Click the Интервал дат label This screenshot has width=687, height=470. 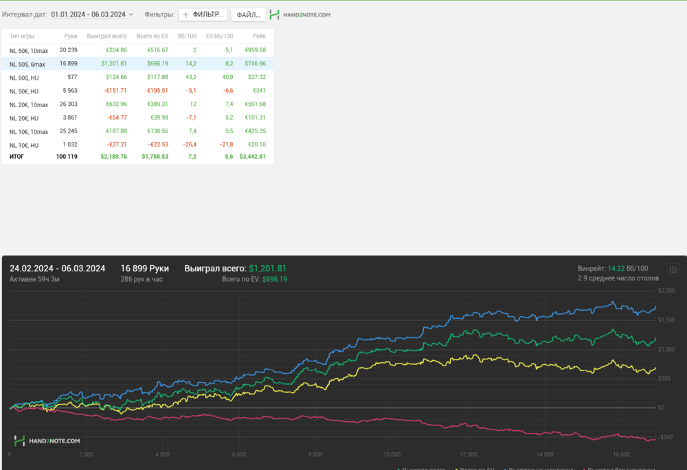pos(24,14)
